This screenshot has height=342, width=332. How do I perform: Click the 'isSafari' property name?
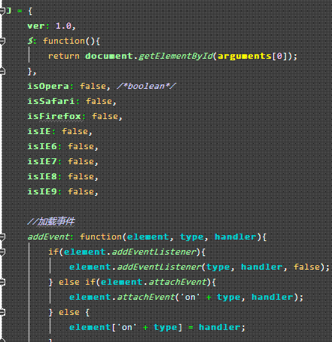51,101
